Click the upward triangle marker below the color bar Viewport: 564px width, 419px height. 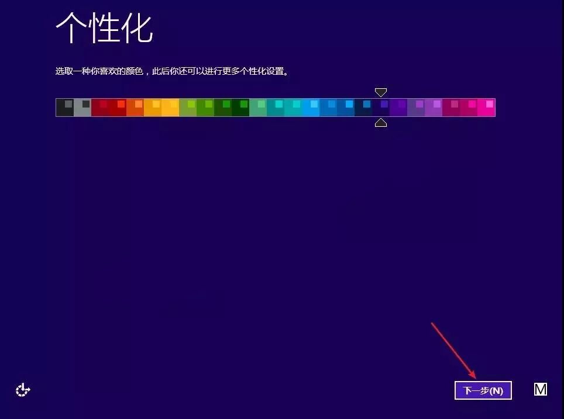pos(381,122)
